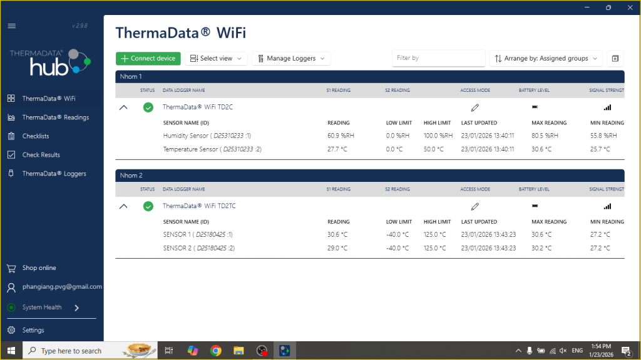
Task: Open the notification center icon
Action: coord(626,351)
